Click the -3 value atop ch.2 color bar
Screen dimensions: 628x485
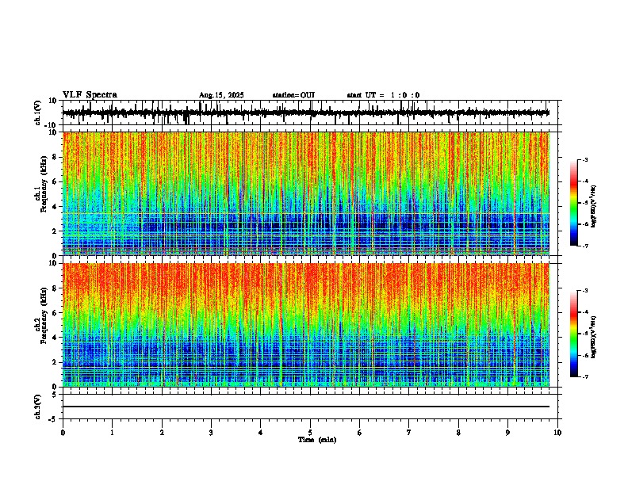coord(585,291)
